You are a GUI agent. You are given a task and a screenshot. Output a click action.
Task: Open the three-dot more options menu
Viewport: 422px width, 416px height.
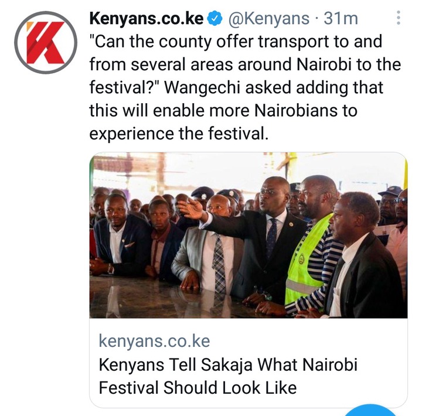399,18
